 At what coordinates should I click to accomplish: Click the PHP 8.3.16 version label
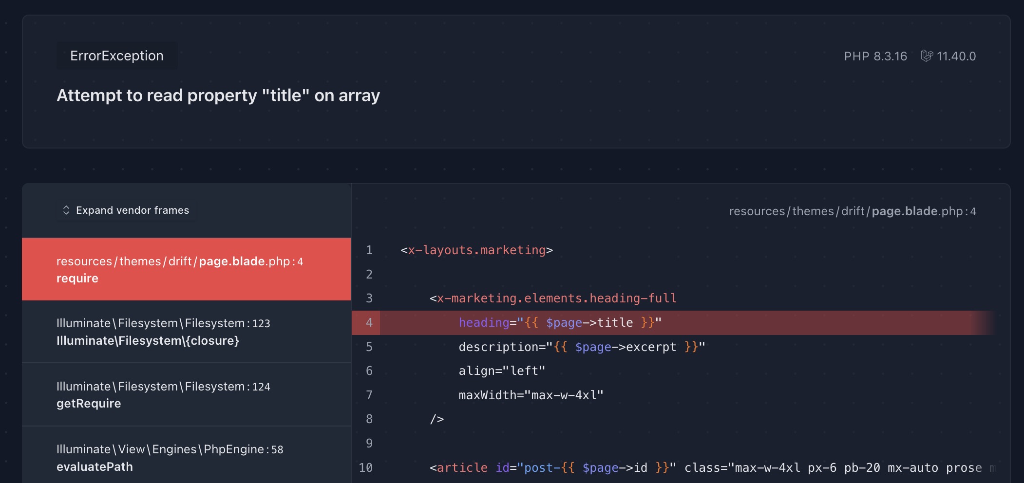(x=875, y=56)
